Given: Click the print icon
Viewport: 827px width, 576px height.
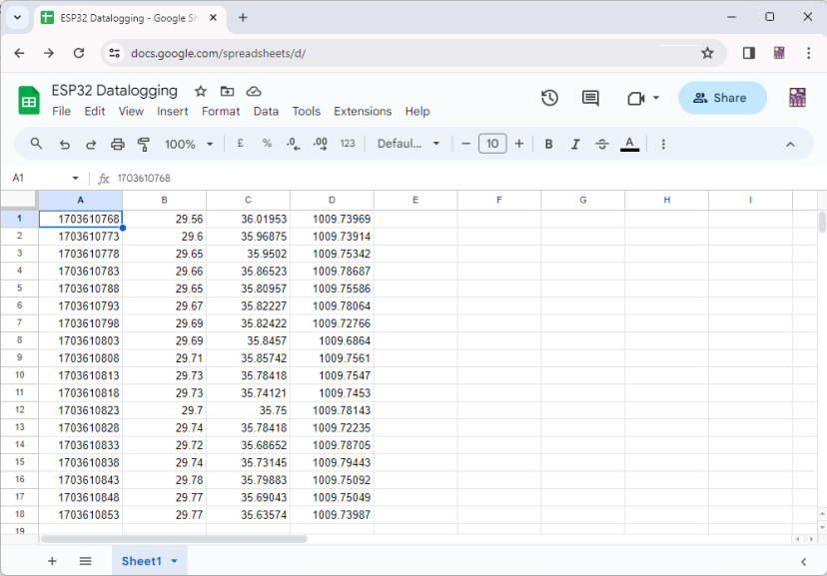Looking at the screenshot, I should coord(117,144).
